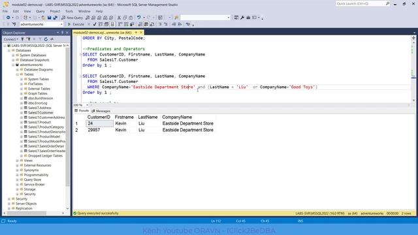Click the CustomerID column header
This screenshot has width=418, height=235.
(x=99, y=117)
